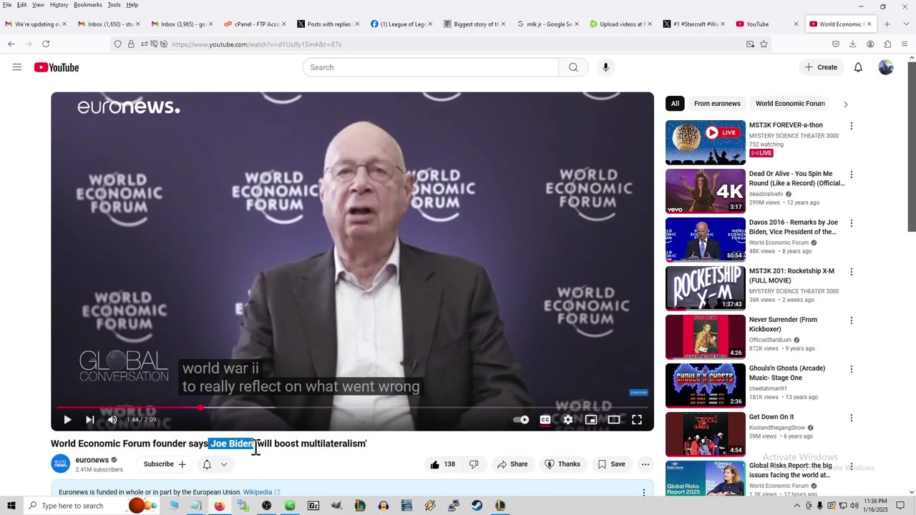
Task: Open player settings gear
Action: [x=568, y=420]
